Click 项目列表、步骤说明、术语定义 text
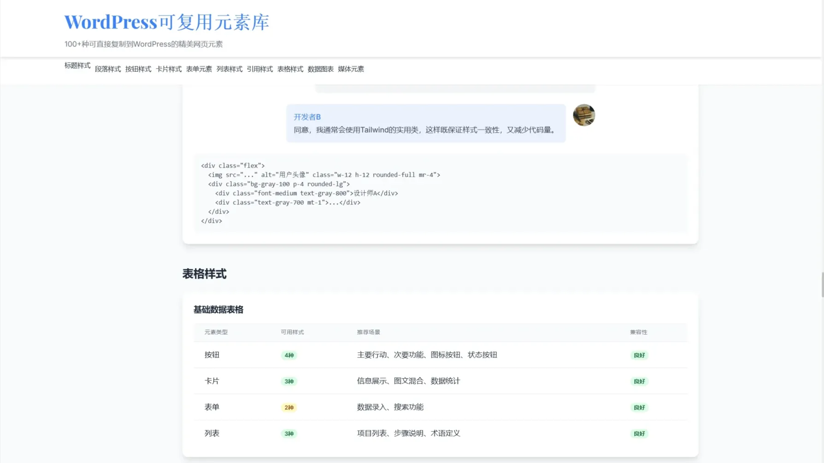 click(x=409, y=434)
